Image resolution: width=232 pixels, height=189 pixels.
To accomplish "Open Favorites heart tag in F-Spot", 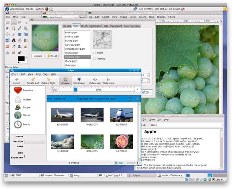I will pos(23,90).
